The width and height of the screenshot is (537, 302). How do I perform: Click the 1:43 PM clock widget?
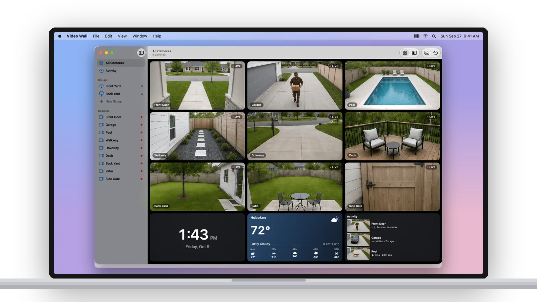[x=197, y=238]
